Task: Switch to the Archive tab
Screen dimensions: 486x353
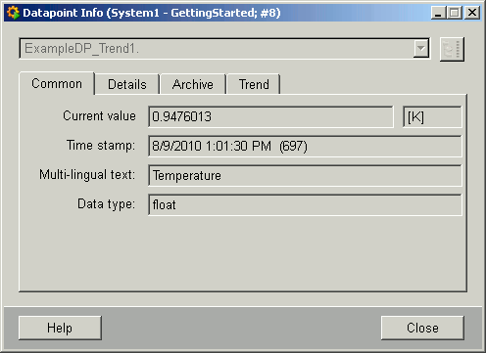Action: coord(193,84)
